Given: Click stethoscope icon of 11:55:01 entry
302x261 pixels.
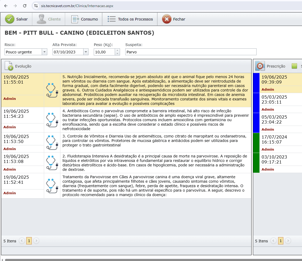Looking at the screenshot, I should [x=52, y=90].
